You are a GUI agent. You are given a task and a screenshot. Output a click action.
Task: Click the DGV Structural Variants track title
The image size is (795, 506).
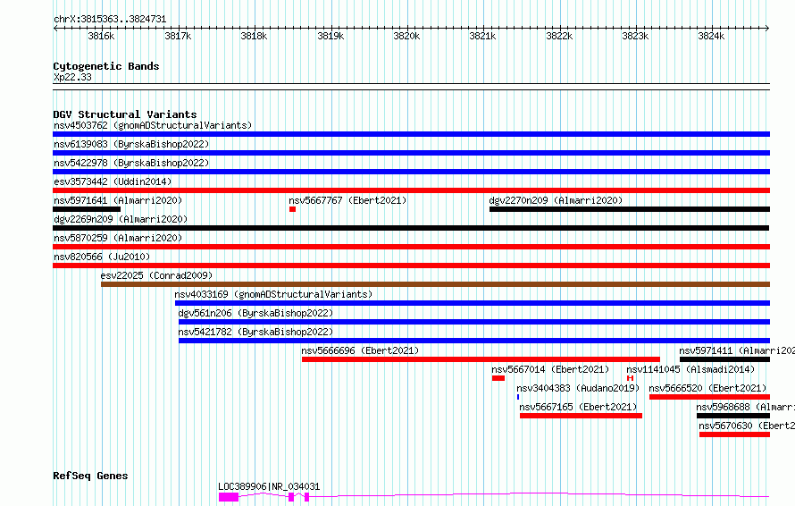[125, 114]
